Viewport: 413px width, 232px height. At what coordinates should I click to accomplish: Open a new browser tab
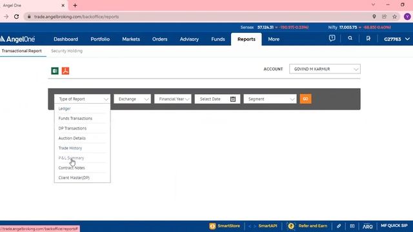75,5
